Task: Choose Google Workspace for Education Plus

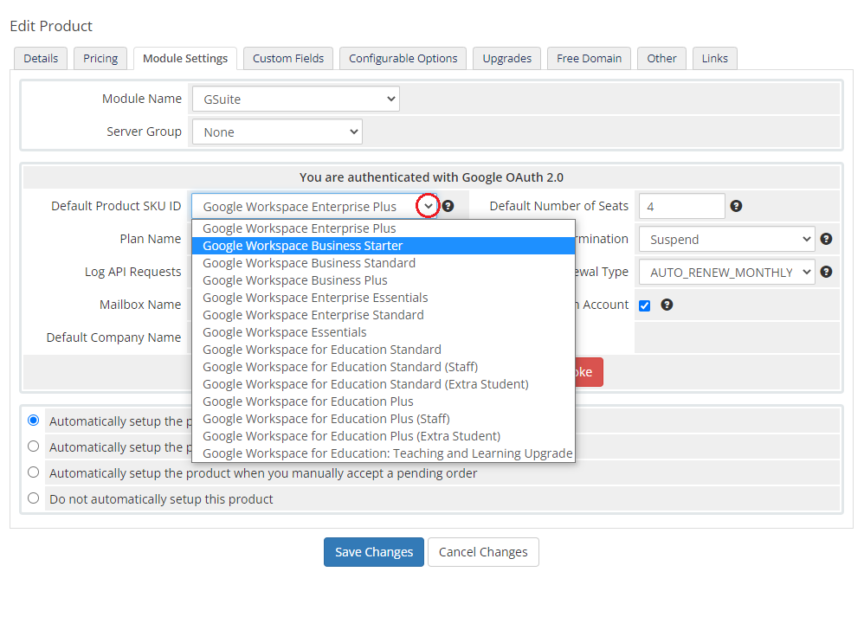Action: pos(383,402)
